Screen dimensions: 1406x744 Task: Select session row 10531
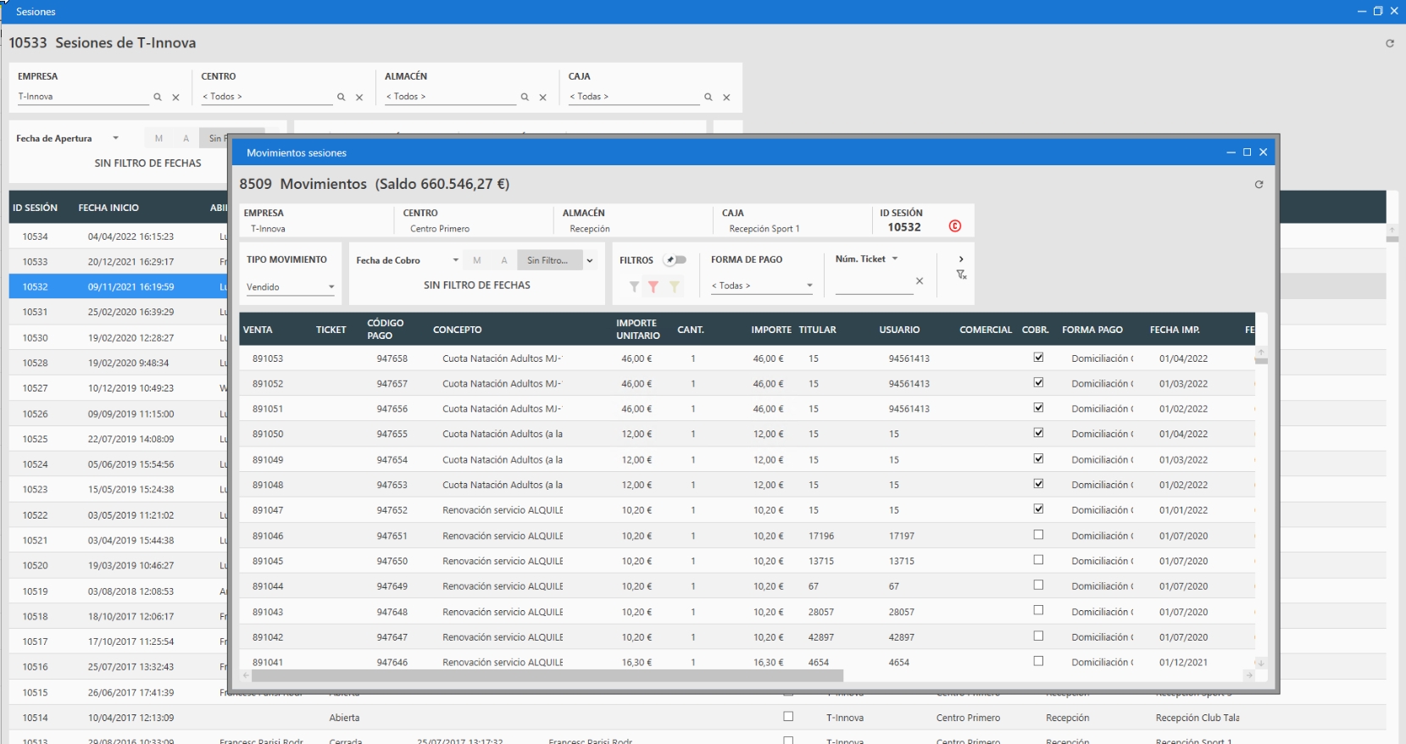(x=119, y=312)
